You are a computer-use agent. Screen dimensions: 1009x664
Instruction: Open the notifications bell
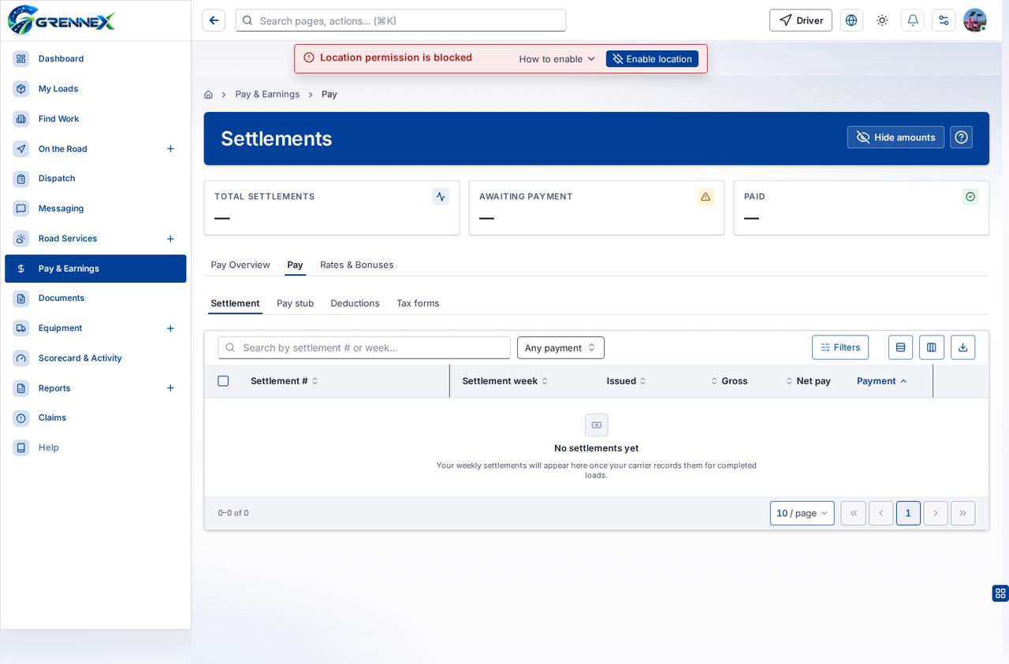click(913, 20)
